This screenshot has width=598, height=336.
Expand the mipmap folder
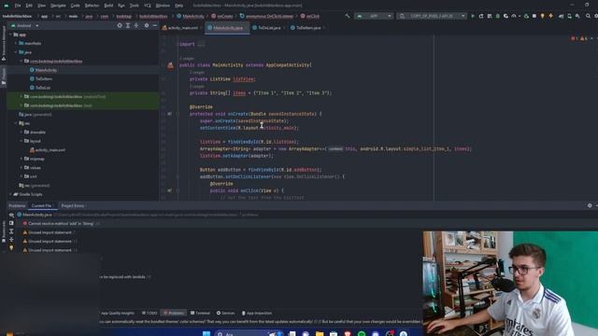pos(21,159)
